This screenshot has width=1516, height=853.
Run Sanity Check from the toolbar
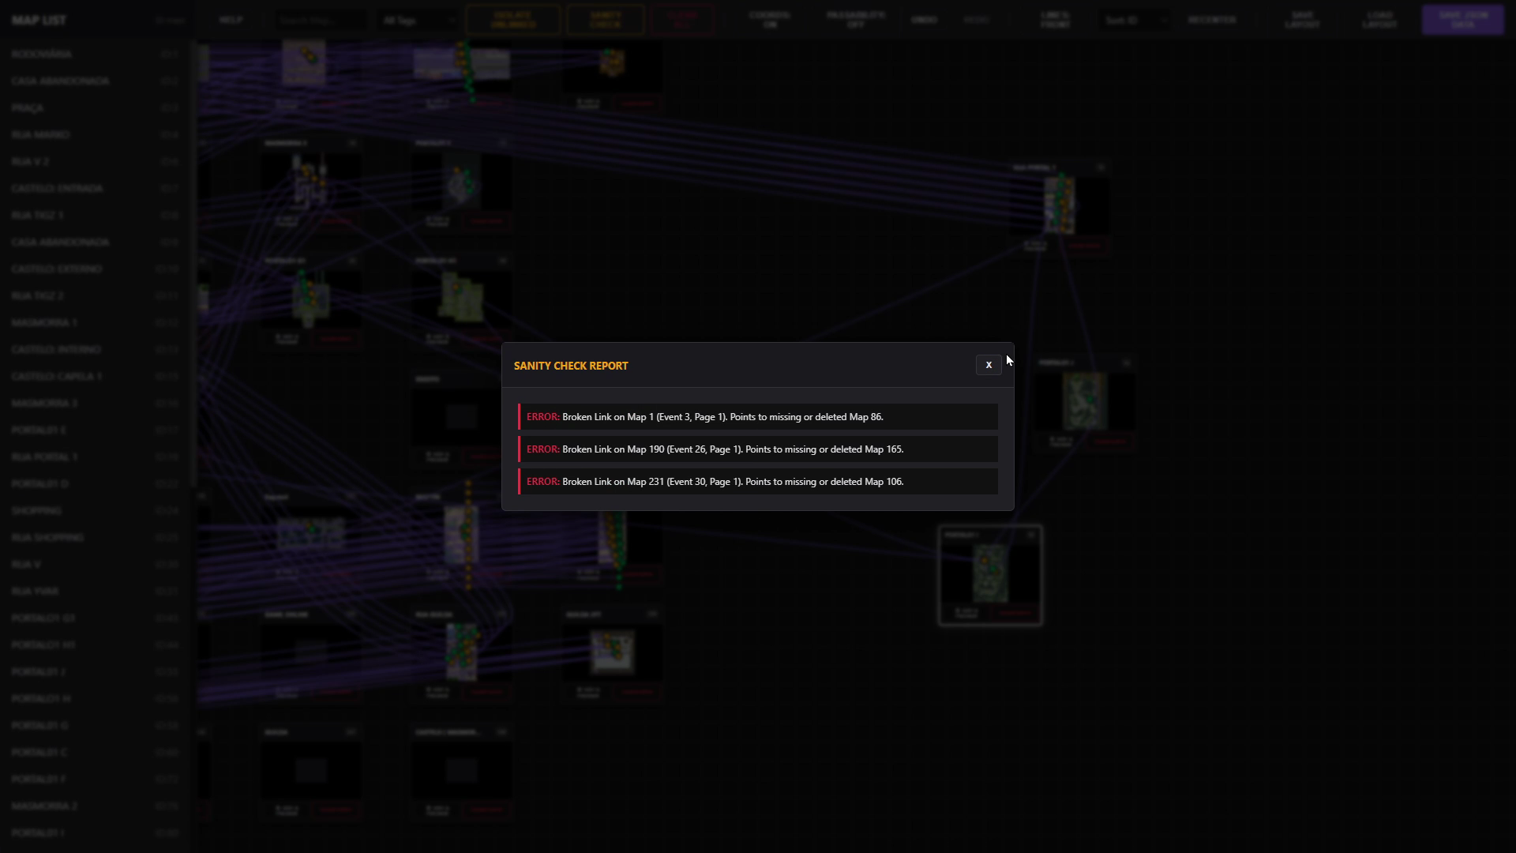pyautogui.click(x=605, y=20)
